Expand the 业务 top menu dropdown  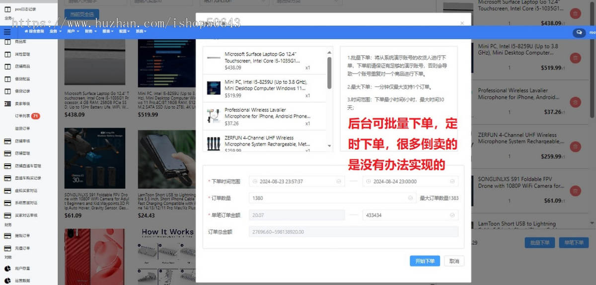tap(55, 31)
